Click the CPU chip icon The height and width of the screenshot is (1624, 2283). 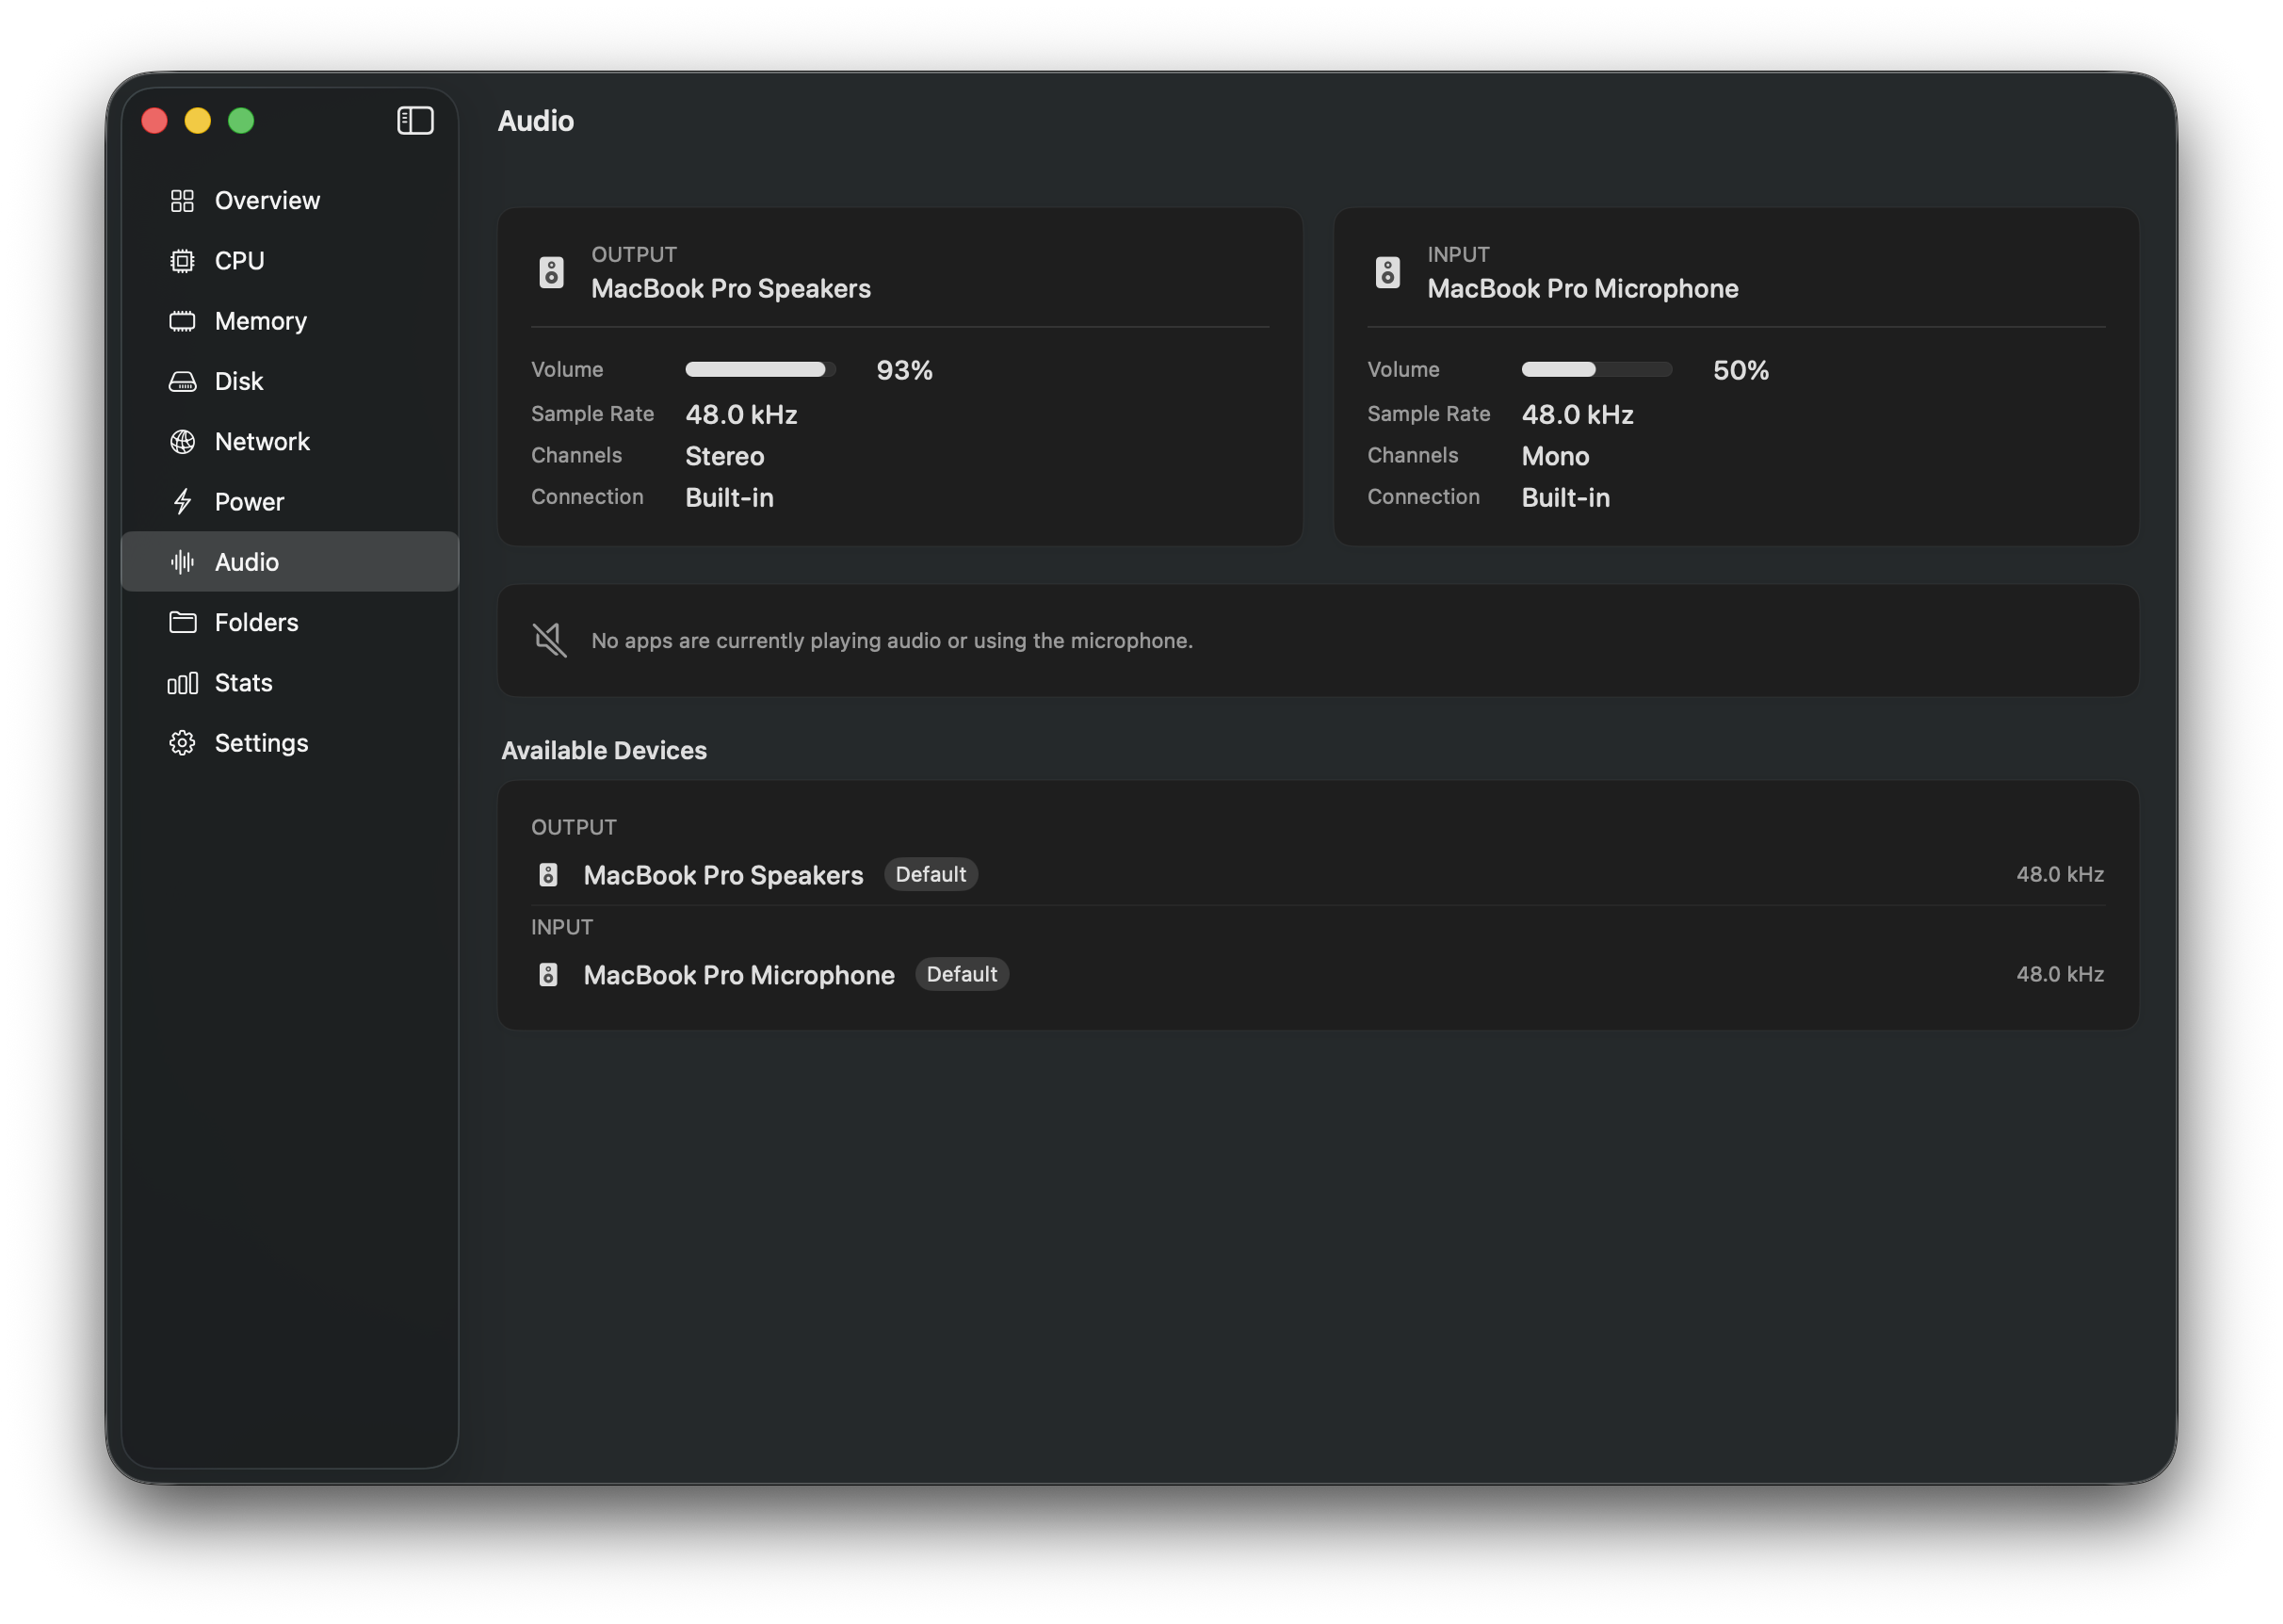click(182, 261)
